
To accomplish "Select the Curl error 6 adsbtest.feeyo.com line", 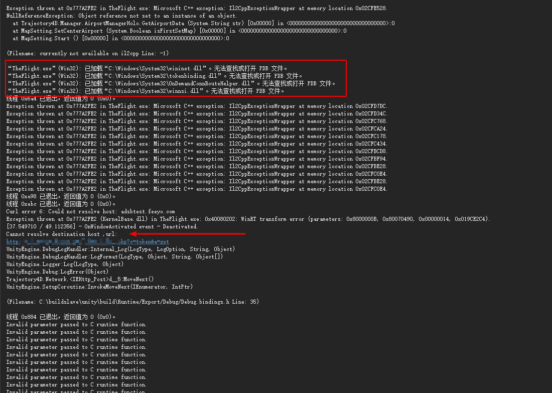I will (90, 212).
